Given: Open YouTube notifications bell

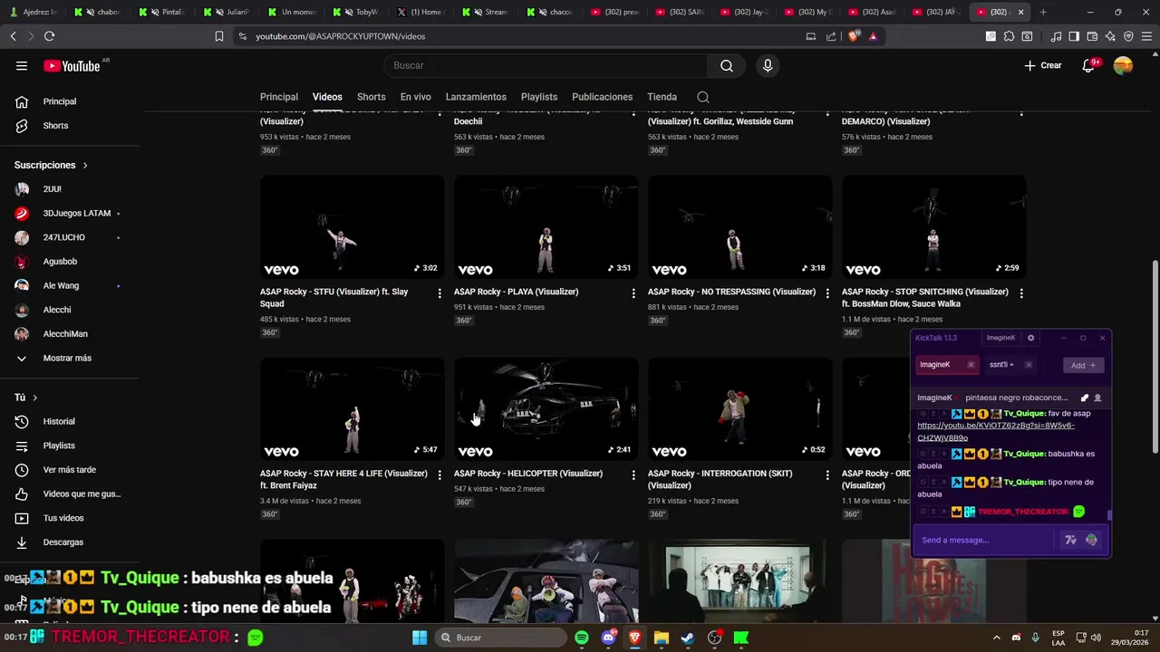Looking at the screenshot, I should (x=1088, y=65).
